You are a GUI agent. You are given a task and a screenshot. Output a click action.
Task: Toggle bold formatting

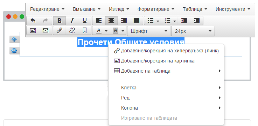point(60,21)
